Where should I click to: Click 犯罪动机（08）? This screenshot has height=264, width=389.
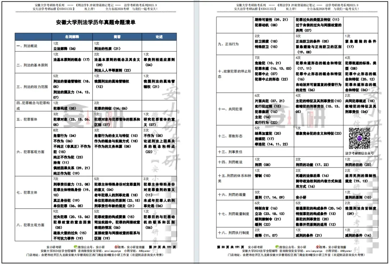point(266,25)
